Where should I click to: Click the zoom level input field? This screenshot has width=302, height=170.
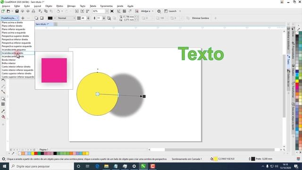(x=99, y=11)
